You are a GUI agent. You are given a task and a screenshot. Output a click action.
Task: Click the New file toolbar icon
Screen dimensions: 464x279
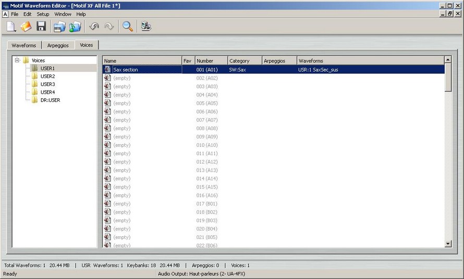[11, 27]
